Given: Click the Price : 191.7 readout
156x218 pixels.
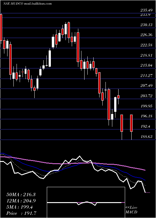Looking at the screenshot, I should tap(22, 213).
